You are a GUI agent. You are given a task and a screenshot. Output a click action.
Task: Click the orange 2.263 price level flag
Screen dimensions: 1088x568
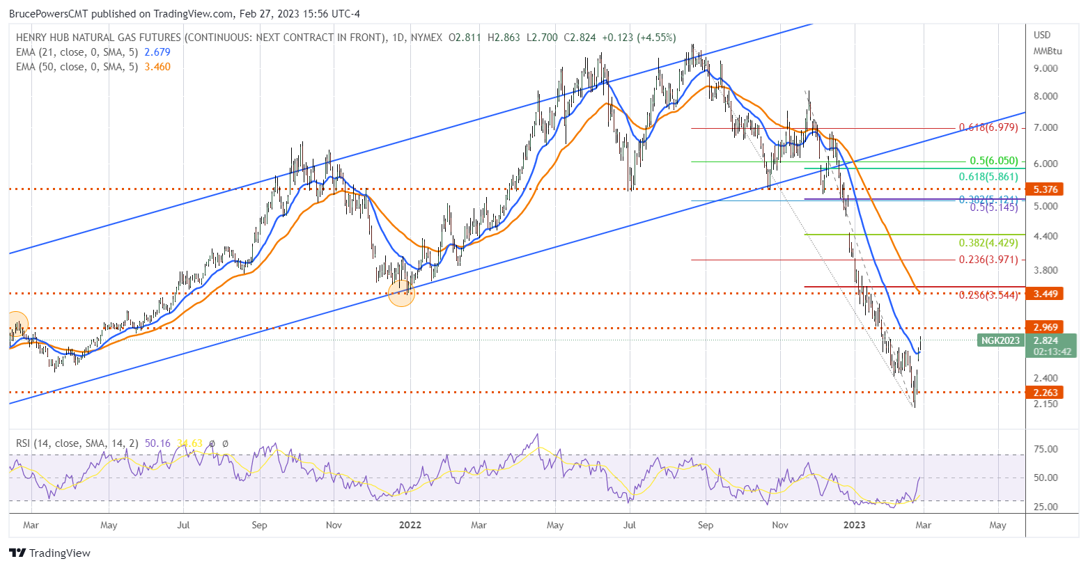(x=1046, y=393)
